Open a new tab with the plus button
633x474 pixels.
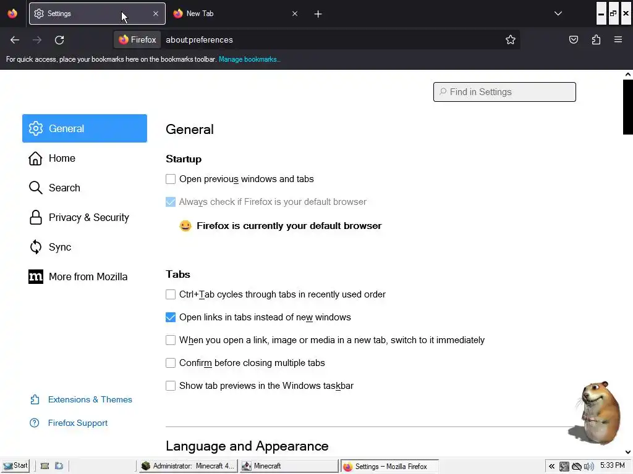pyautogui.click(x=318, y=14)
